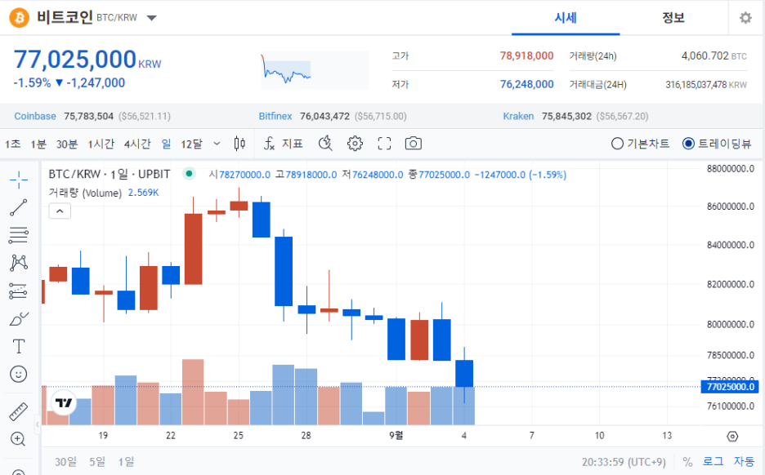Click the 20:33:59 (UTC+9) timezone

[x=624, y=461]
